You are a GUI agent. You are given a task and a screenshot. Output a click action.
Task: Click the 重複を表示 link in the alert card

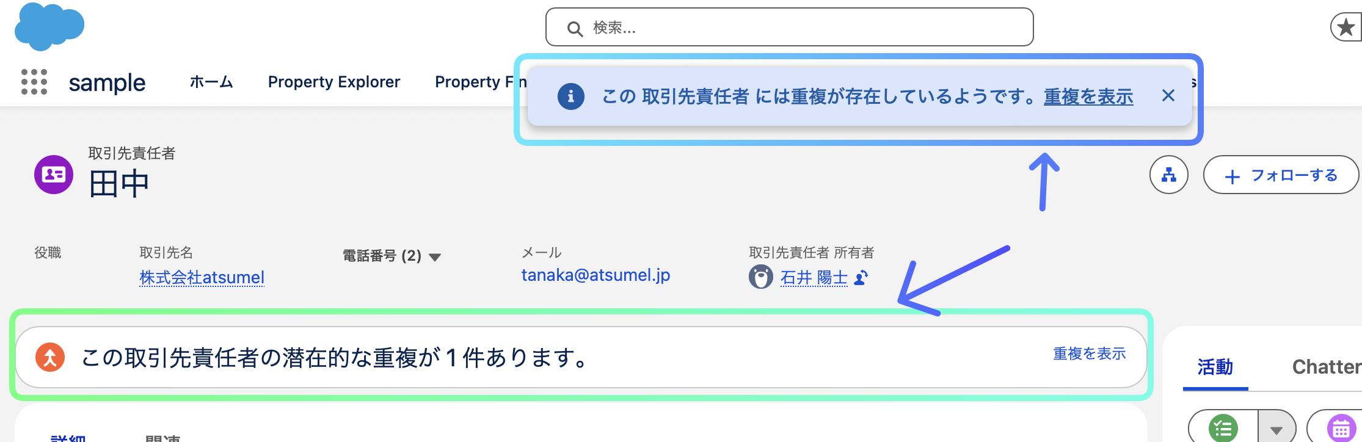1089,353
